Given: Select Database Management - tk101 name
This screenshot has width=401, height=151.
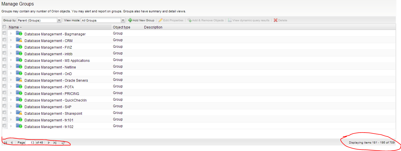Looking at the screenshot, I should (49, 120).
